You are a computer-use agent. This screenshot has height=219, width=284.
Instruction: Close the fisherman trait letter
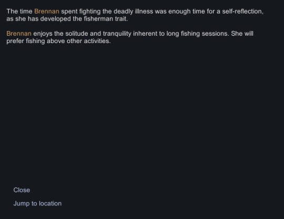pyautogui.click(x=22, y=190)
